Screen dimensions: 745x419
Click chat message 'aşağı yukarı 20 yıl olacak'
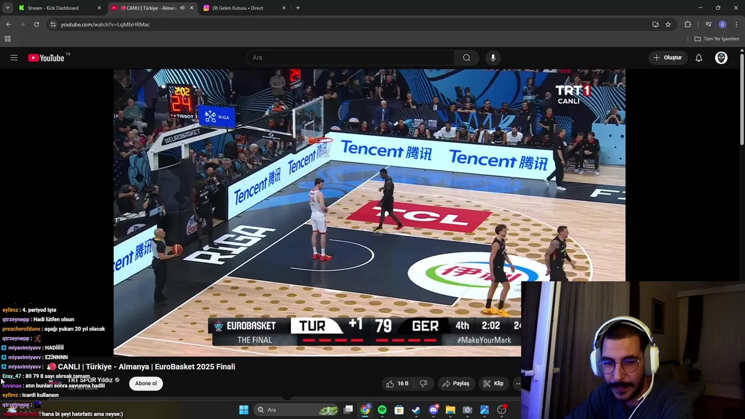[74, 329]
